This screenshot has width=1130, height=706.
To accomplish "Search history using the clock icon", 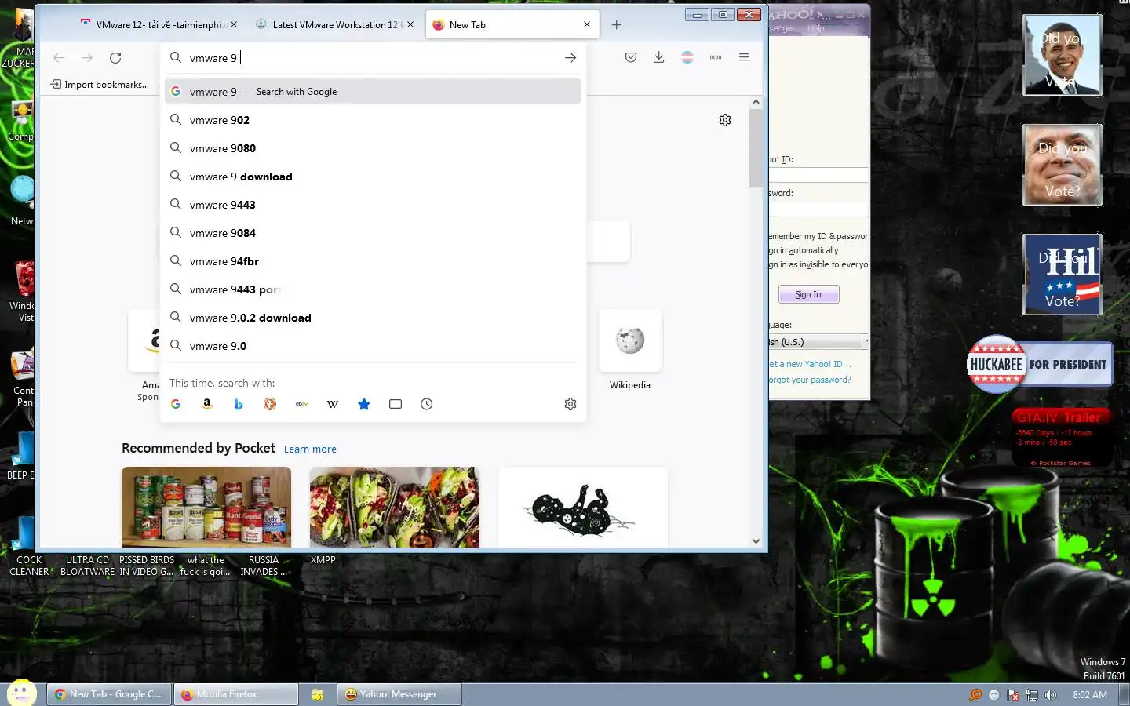I will (x=427, y=404).
